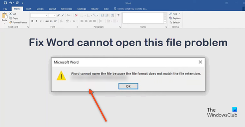Increase font size with the larger A icon

click(x=58, y=15)
